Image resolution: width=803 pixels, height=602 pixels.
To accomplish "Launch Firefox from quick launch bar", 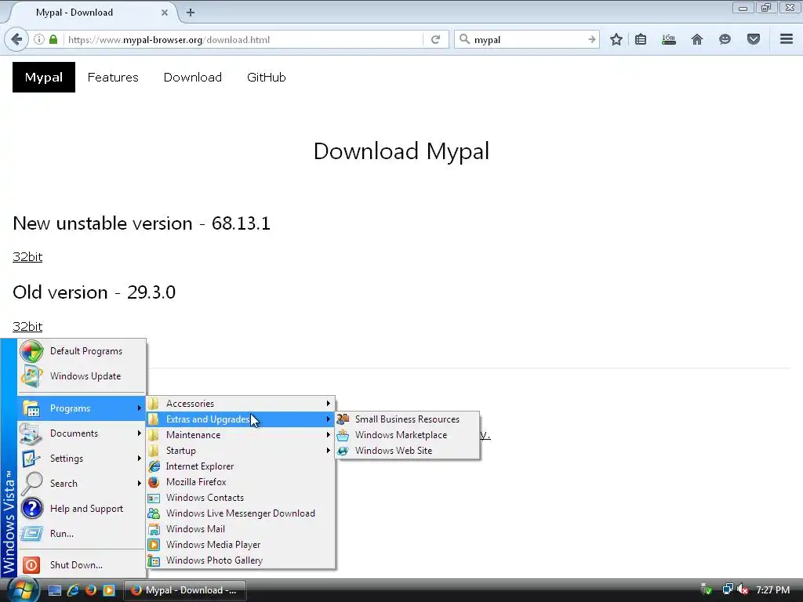I will [91, 590].
